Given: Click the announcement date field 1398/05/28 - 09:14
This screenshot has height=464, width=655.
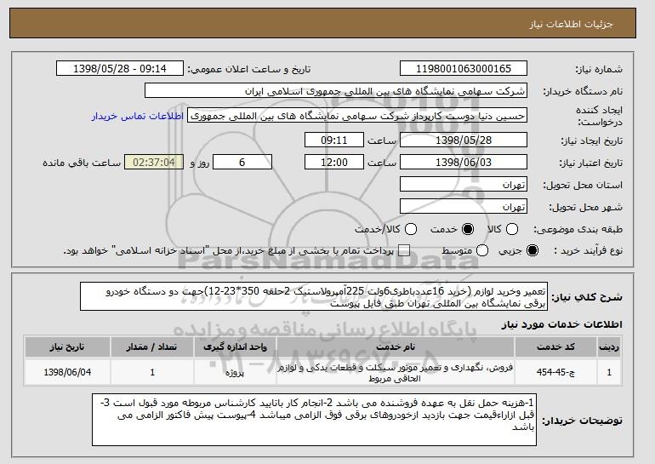Looking at the screenshot, I should point(120,69).
